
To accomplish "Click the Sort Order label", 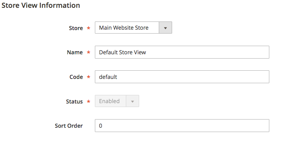I will 69,126.
